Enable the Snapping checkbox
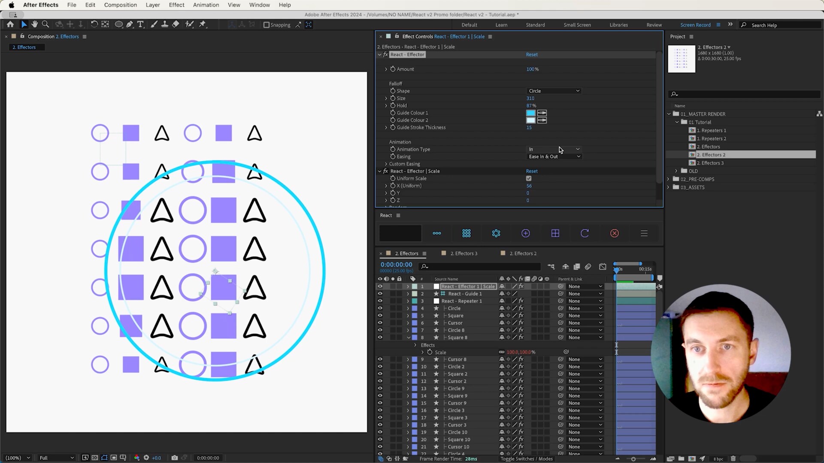The height and width of the screenshot is (463, 824). click(267, 25)
